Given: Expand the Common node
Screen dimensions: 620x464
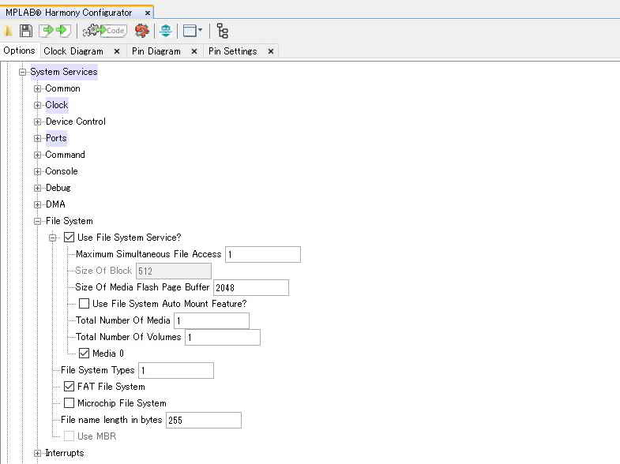Looking at the screenshot, I should click(x=37, y=88).
